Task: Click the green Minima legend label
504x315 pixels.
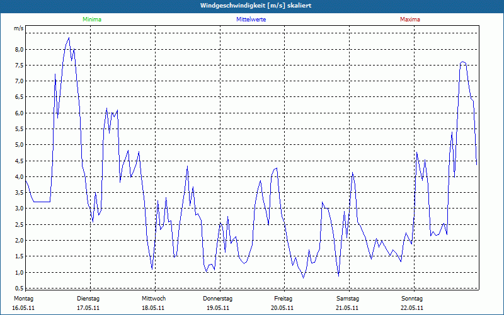Action: (x=92, y=20)
